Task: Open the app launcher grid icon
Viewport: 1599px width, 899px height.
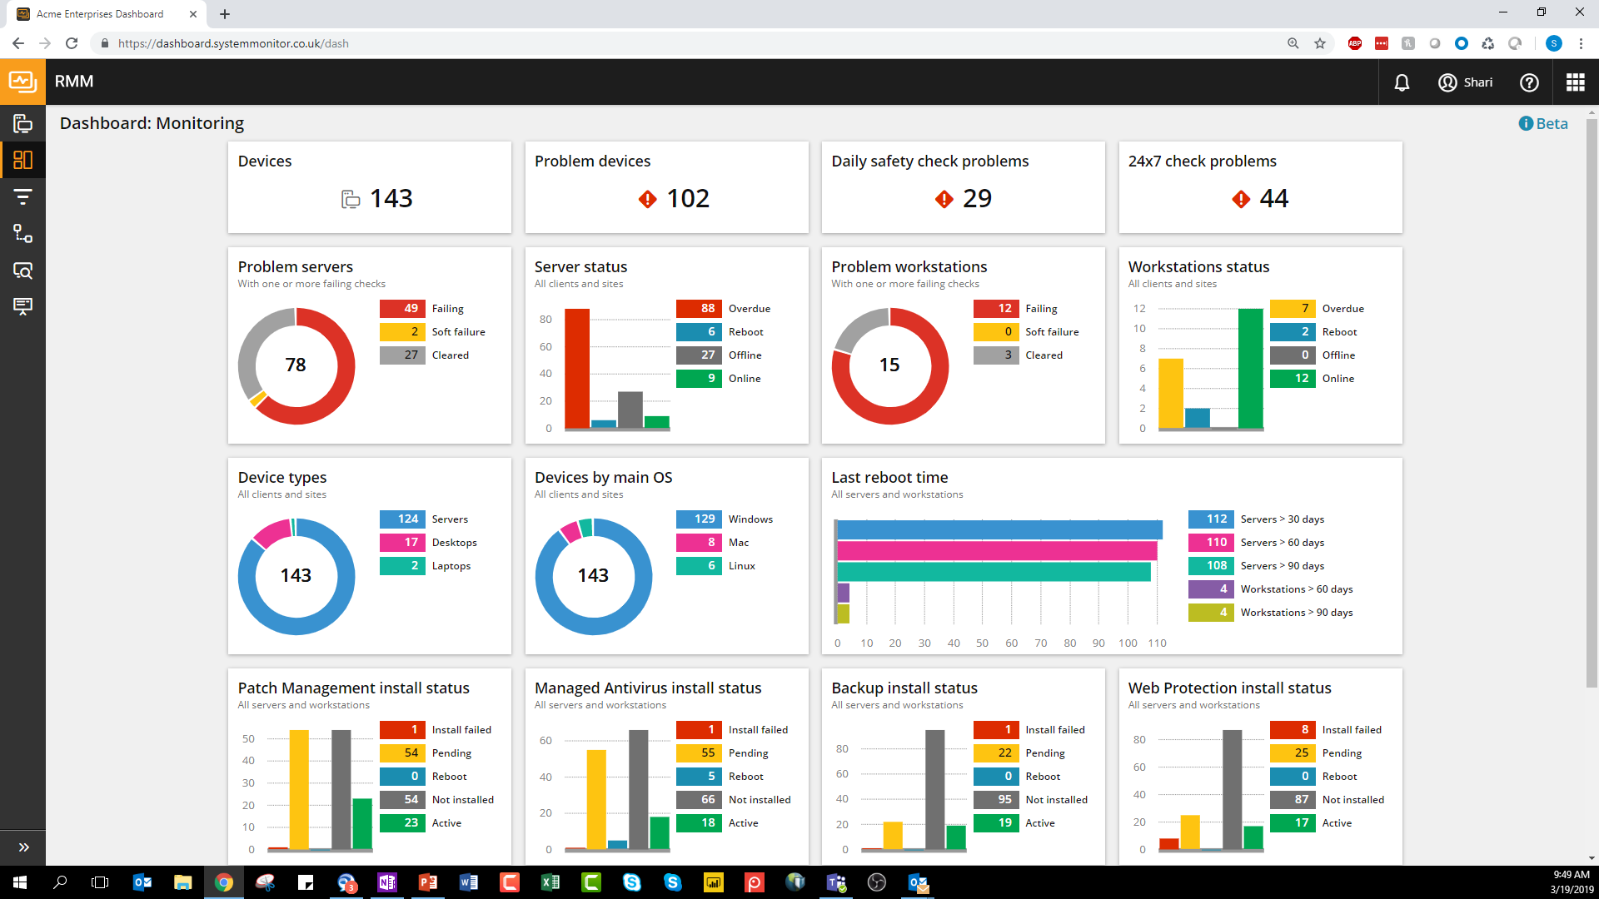Action: (x=1575, y=82)
